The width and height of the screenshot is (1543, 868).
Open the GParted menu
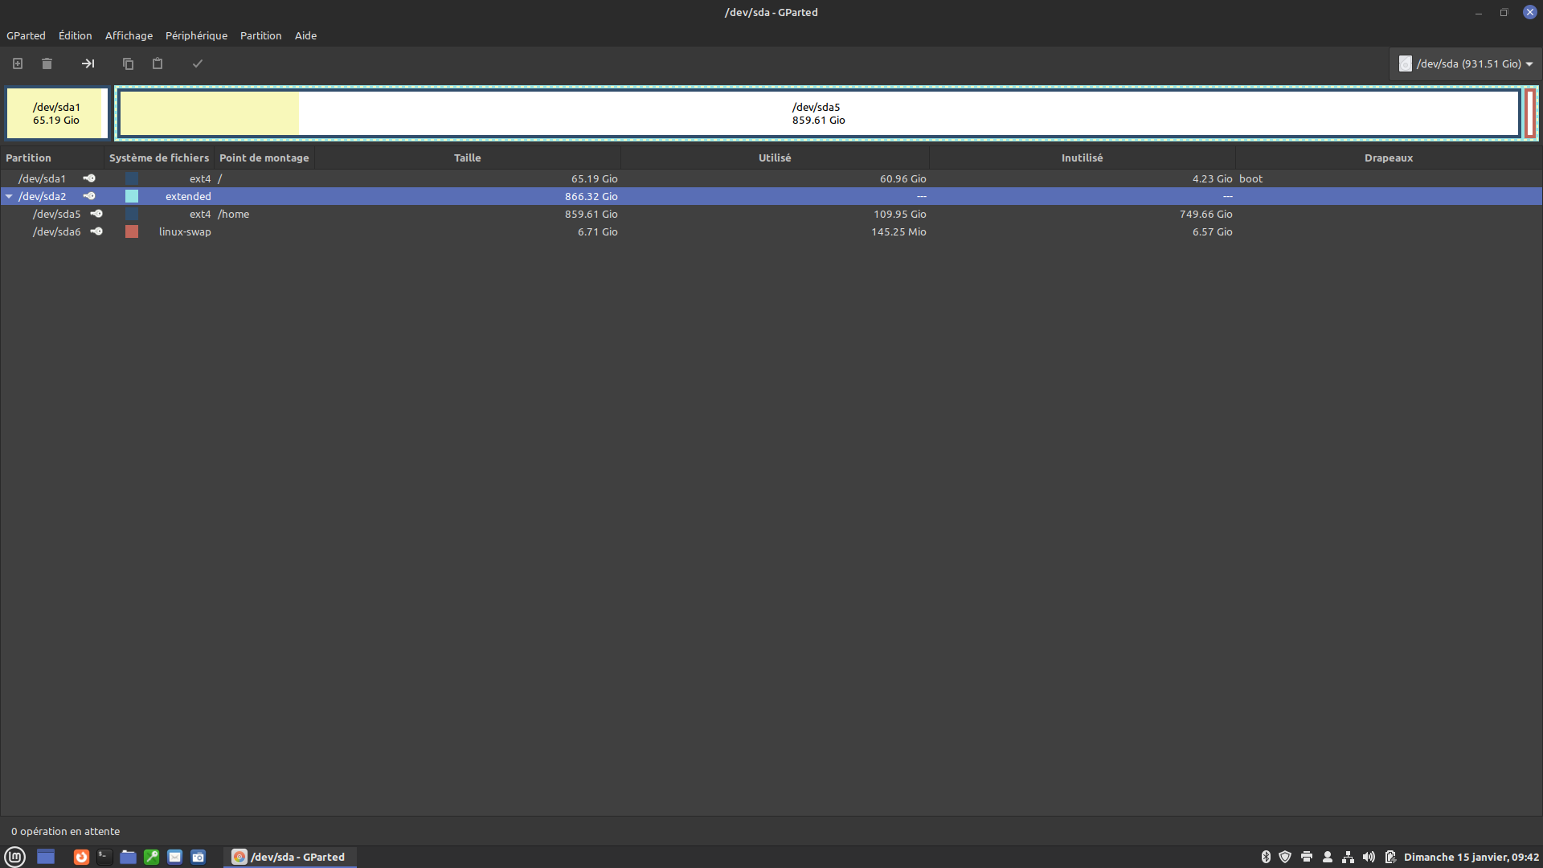26,35
